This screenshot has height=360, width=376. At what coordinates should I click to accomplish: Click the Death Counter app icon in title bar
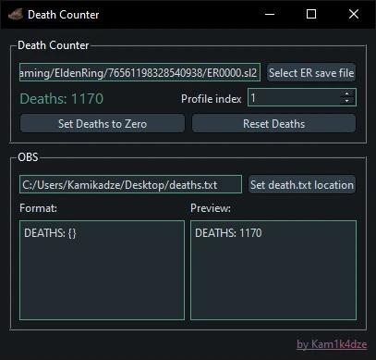[15, 15]
